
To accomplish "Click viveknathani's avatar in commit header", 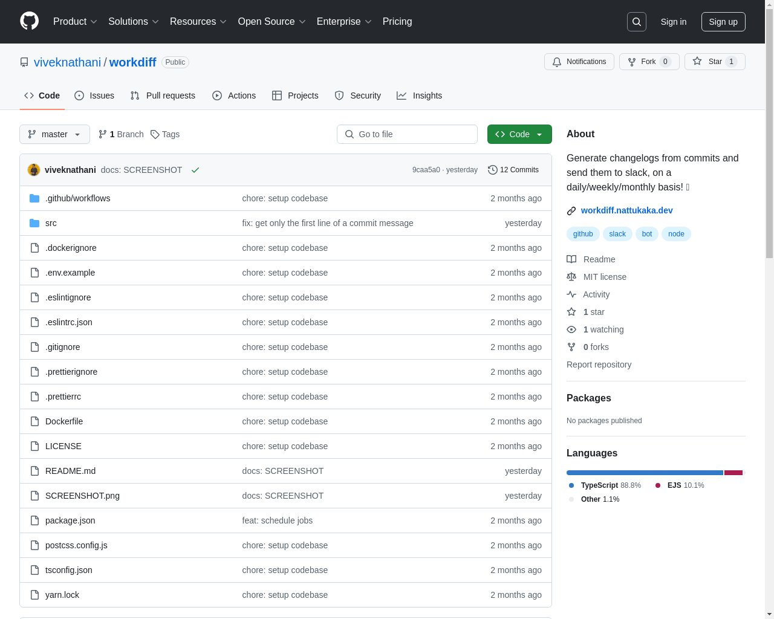I will click(34, 170).
